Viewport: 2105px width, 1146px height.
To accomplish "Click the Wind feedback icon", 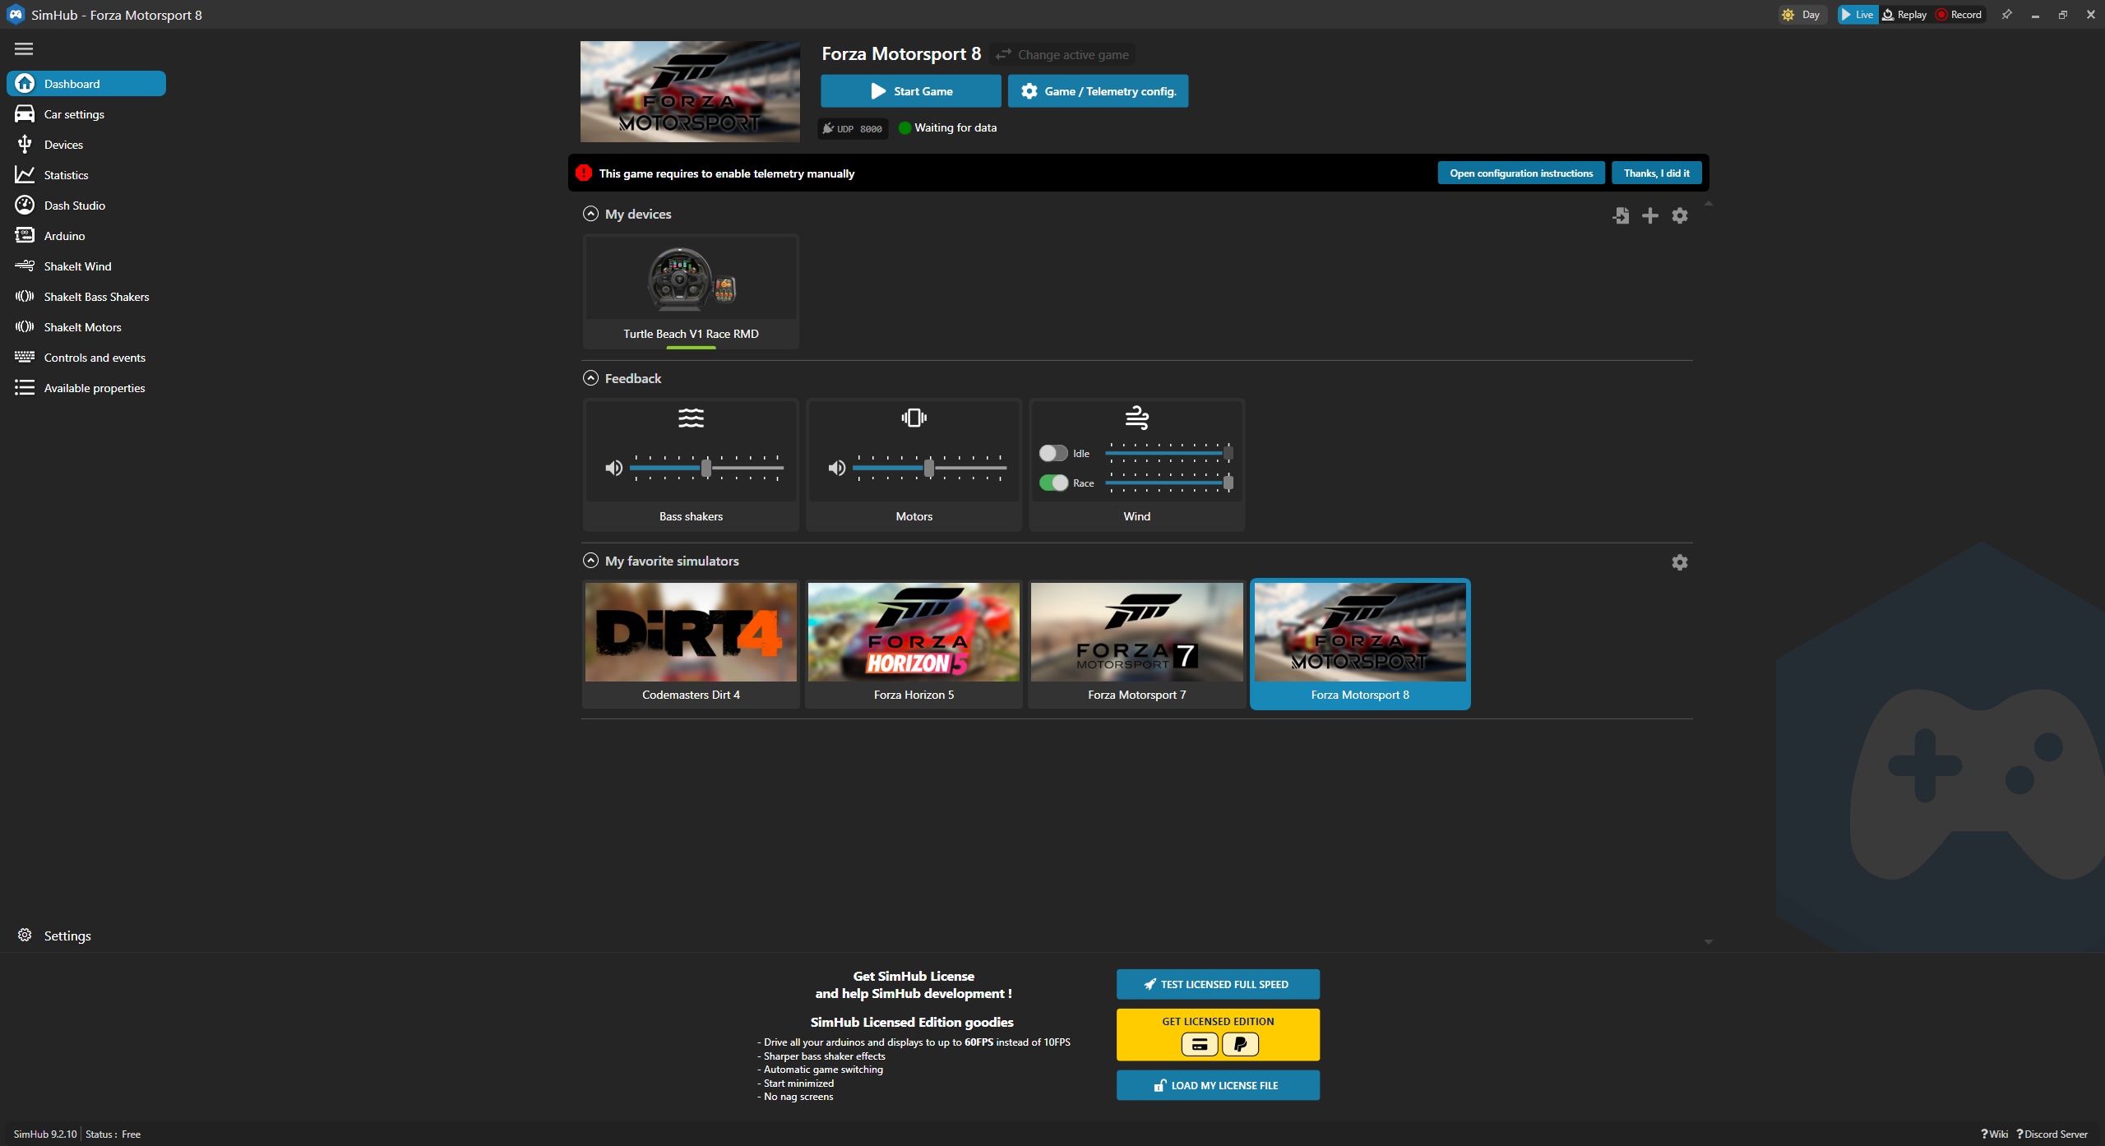I will pyautogui.click(x=1137, y=418).
